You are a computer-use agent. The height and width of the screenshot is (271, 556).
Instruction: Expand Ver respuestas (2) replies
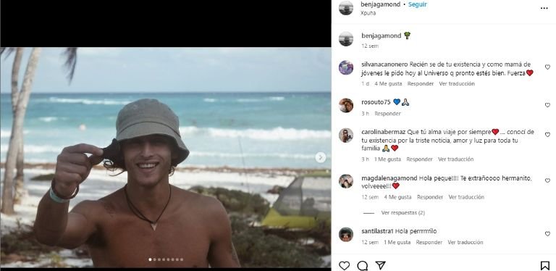point(403,213)
